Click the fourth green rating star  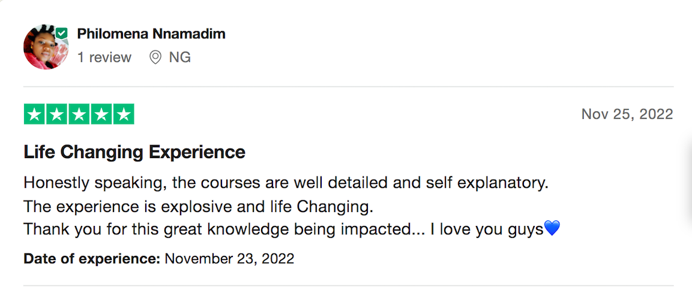point(101,114)
